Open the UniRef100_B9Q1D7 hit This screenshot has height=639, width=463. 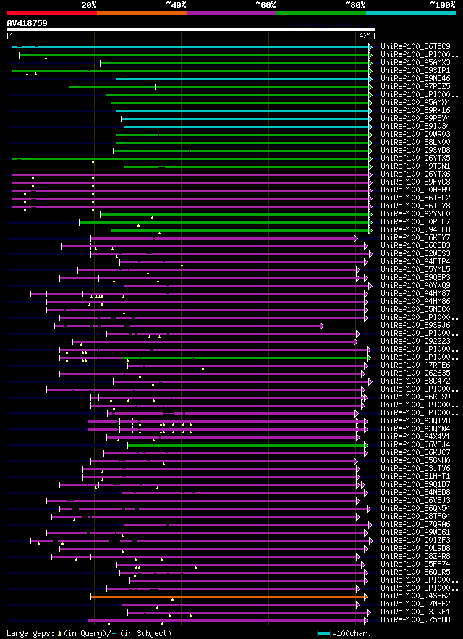coord(416,485)
